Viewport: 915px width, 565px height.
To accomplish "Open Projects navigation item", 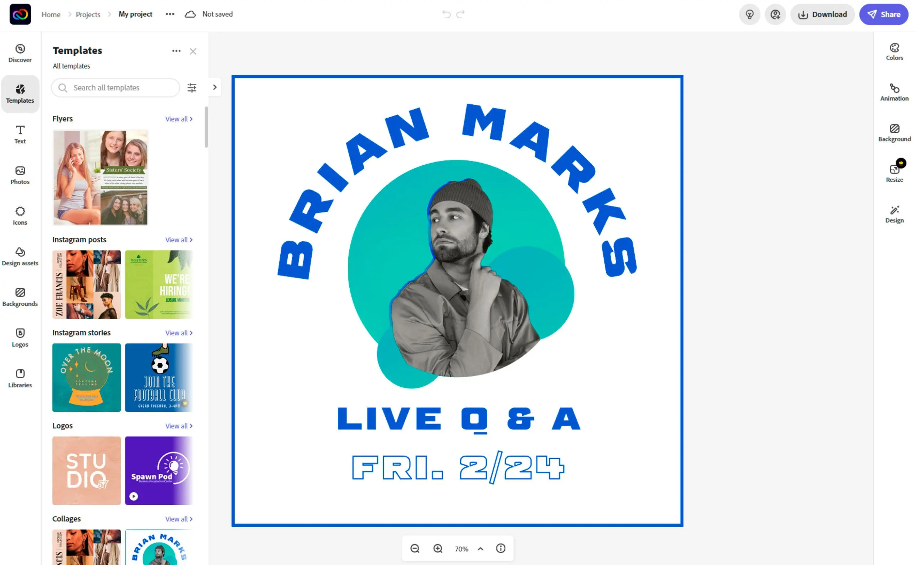I will coord(88,14).
